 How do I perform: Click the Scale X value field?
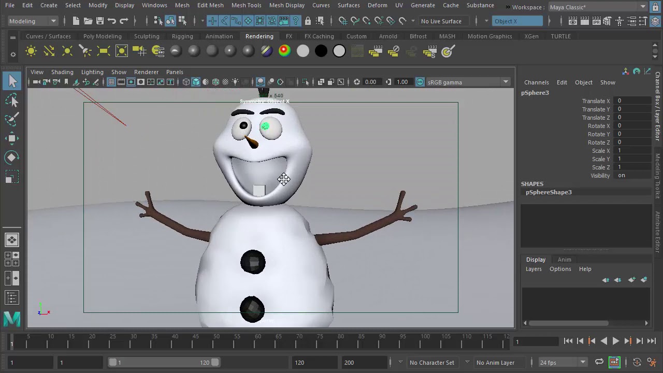(632, 151)
